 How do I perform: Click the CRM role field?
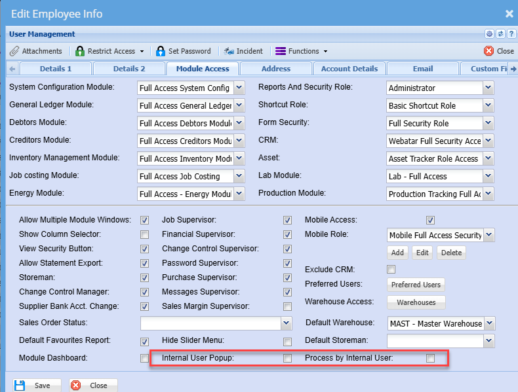coord(435,141)
